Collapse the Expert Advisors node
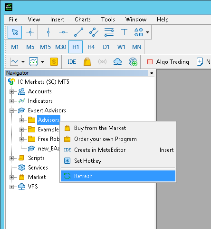Viewport: 211px width, 229px height. coord(11,110)
